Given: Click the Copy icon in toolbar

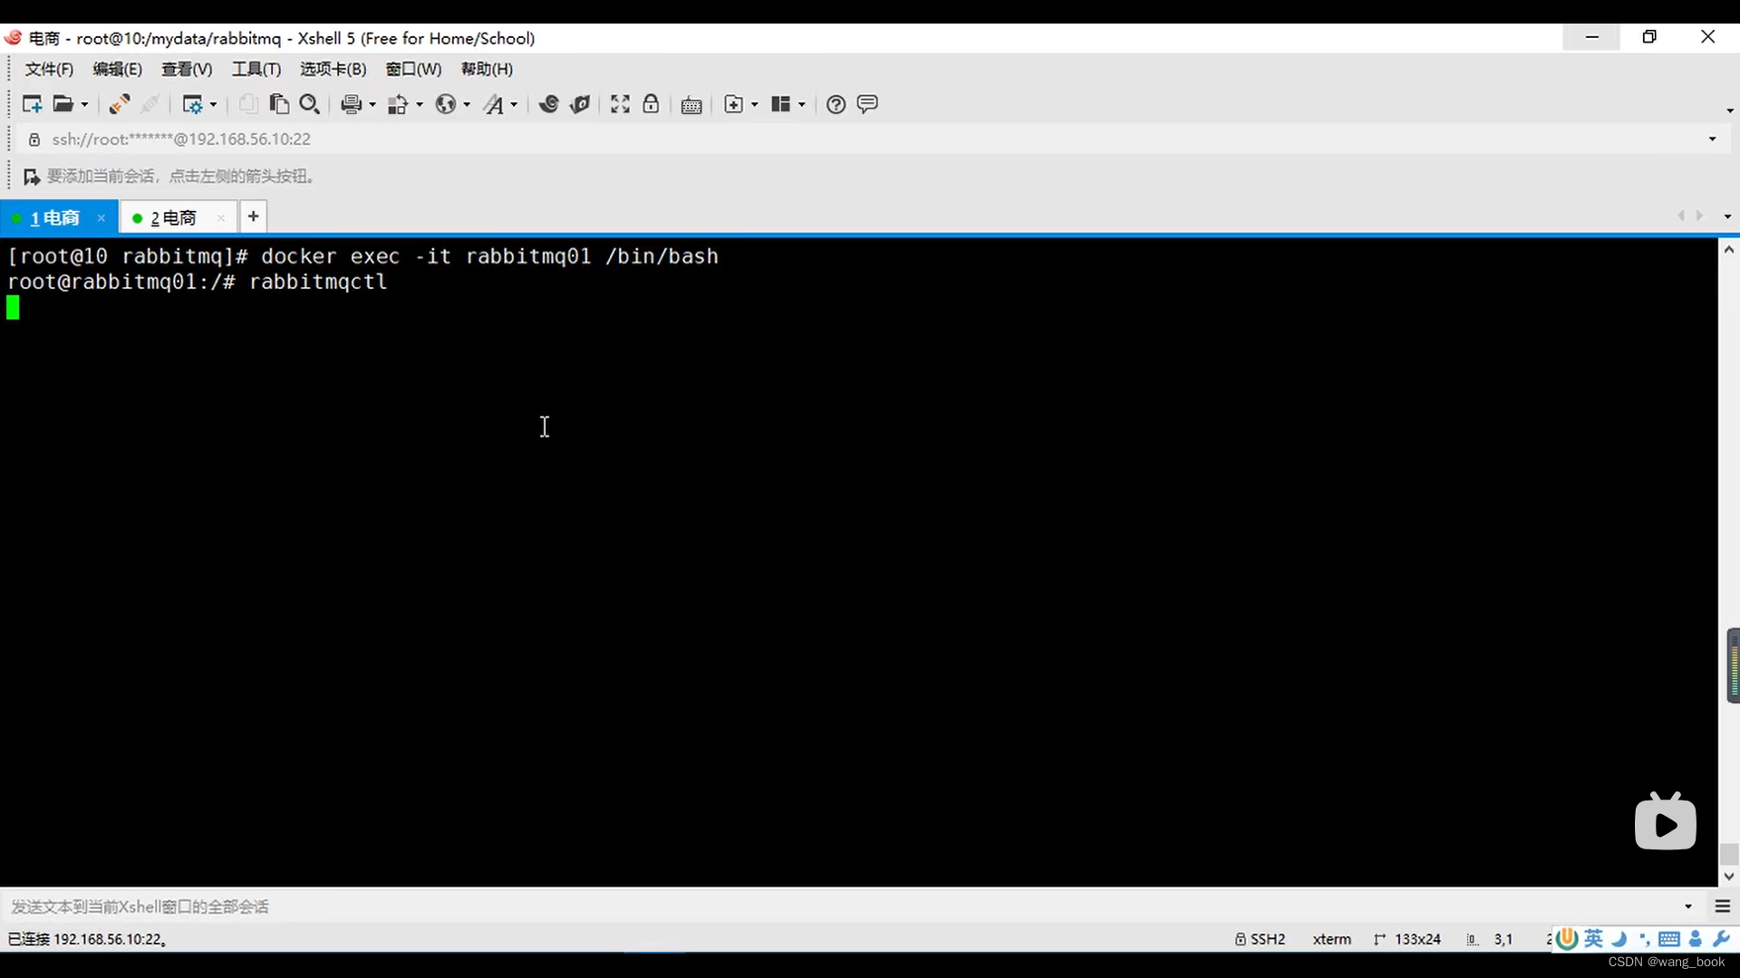Looking at the screenshot, I should coord(247,104).
